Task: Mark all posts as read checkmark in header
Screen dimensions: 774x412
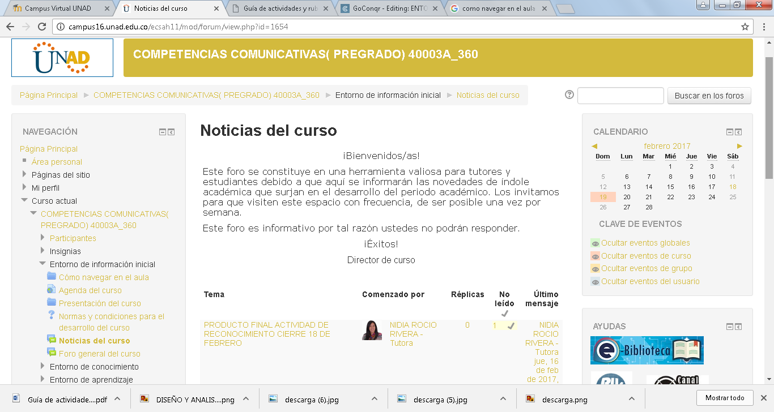Action: pyautogui.click(x=504, y=314)
